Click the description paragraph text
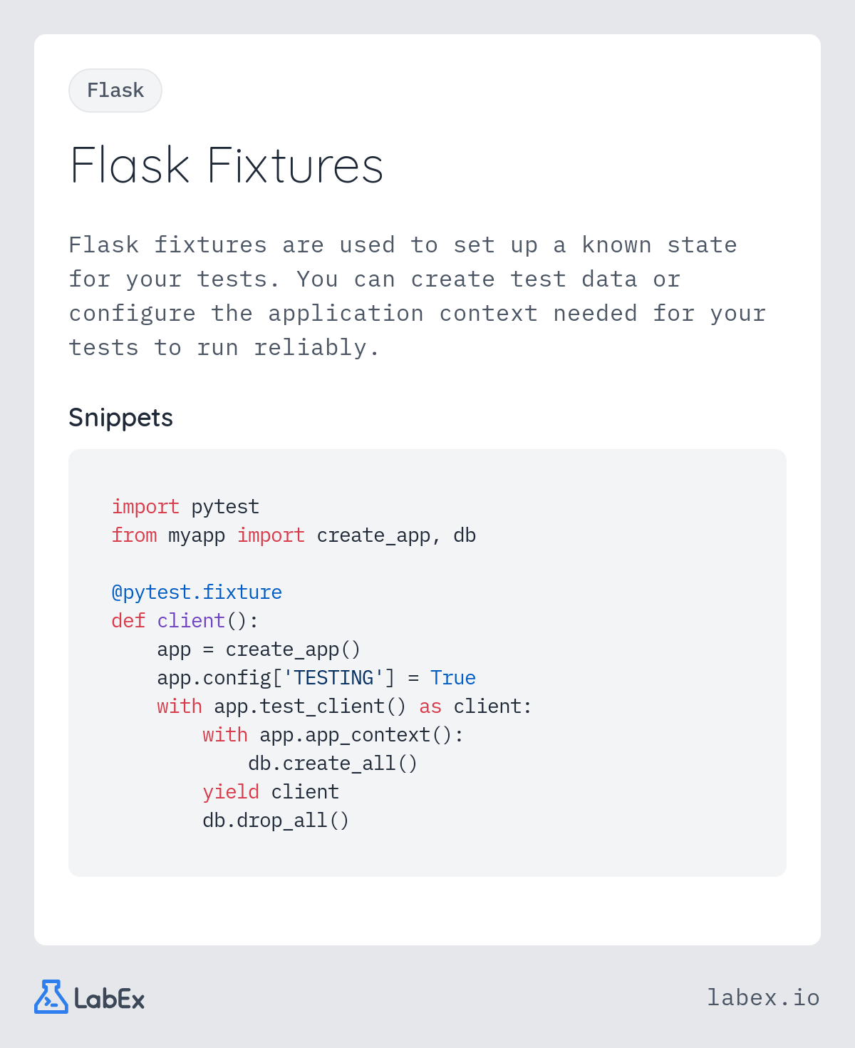 point(418,296)
